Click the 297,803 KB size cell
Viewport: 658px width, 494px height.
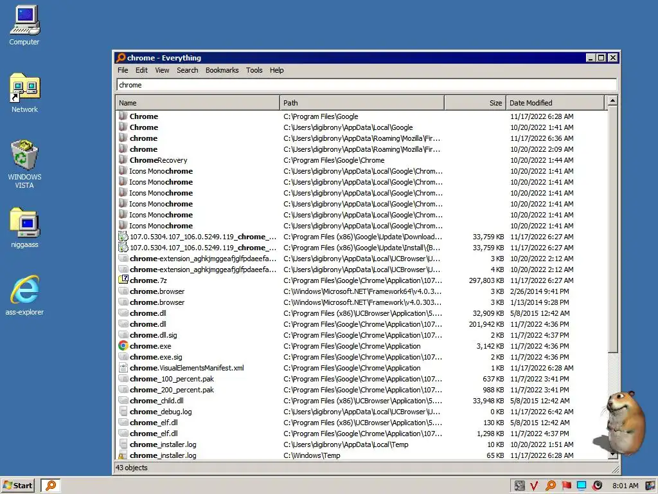pyautogui.click(x=486, y=280)
